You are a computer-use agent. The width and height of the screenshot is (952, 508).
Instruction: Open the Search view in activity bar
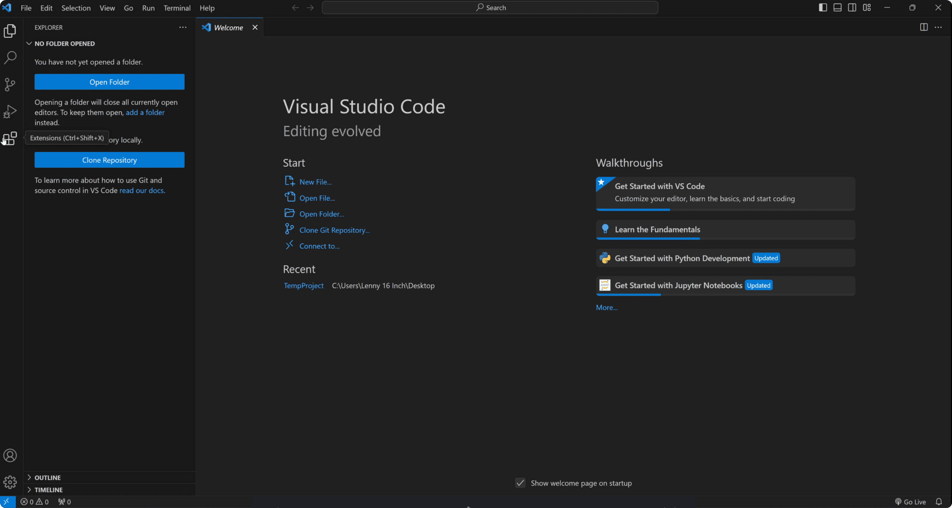(x=10, y=58)
